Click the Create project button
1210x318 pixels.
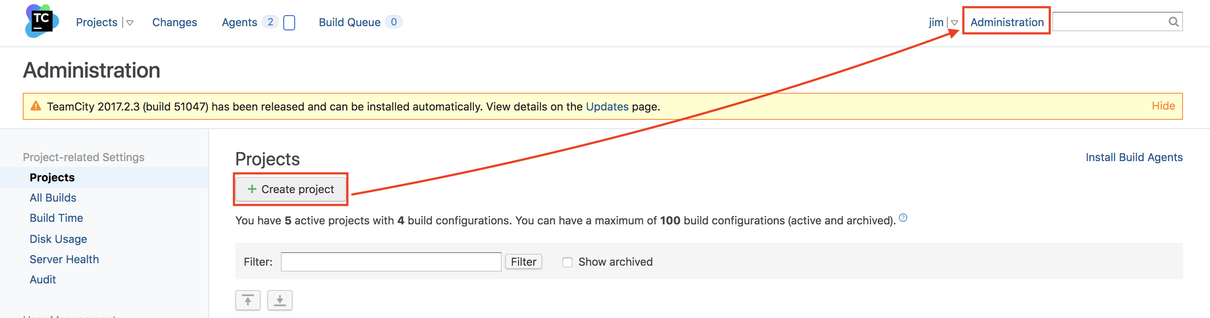point(291,189)
